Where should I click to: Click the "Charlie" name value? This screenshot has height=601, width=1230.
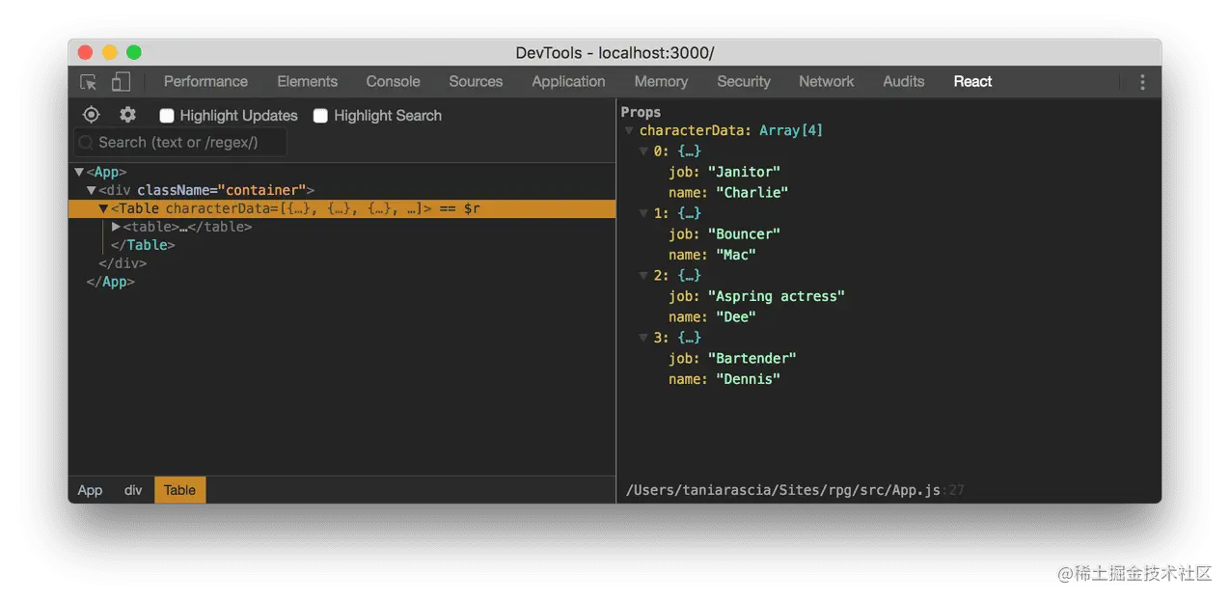(752, 192)
